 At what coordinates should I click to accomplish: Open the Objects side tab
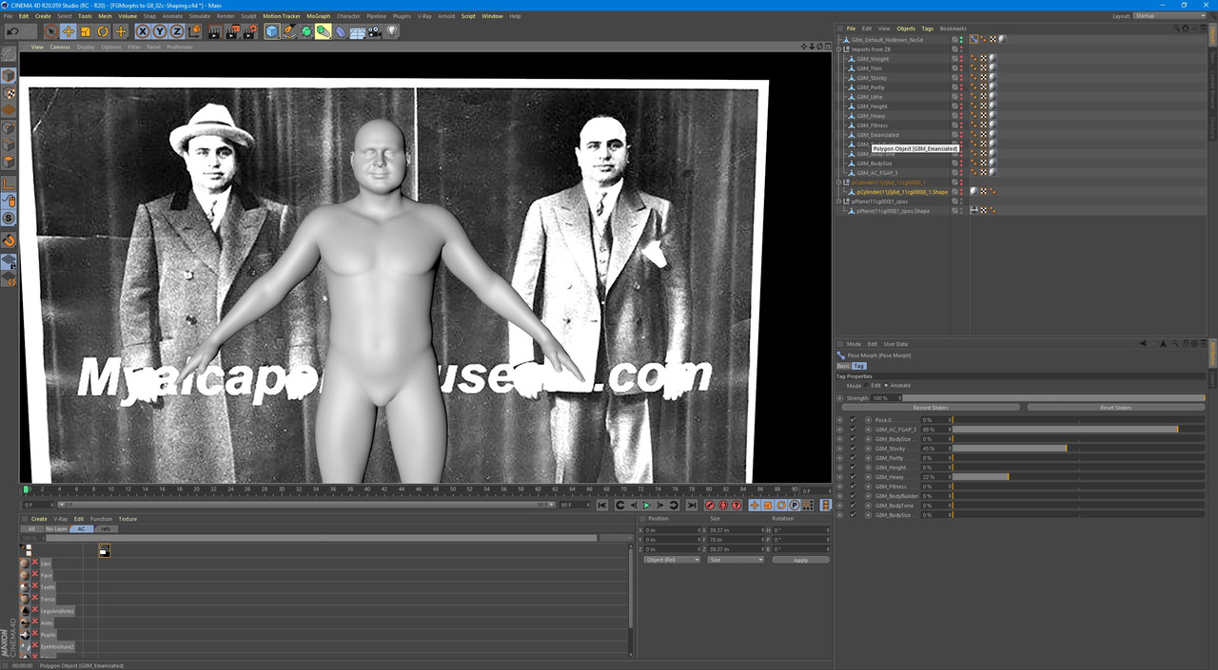click(x=1213, y=36)
